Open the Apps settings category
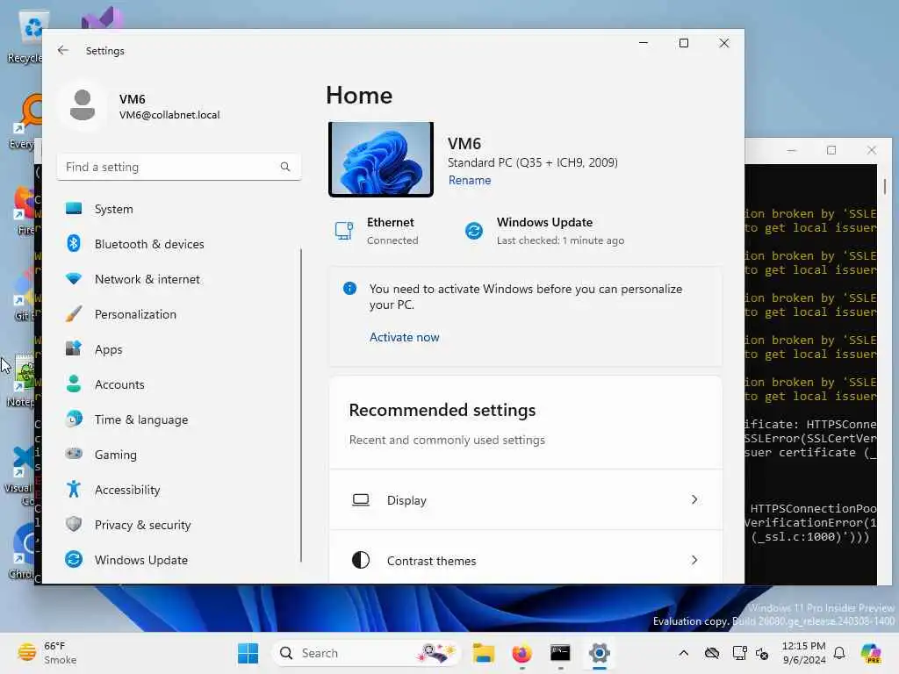Screen dimensions: 899x674 coord(177,349)
